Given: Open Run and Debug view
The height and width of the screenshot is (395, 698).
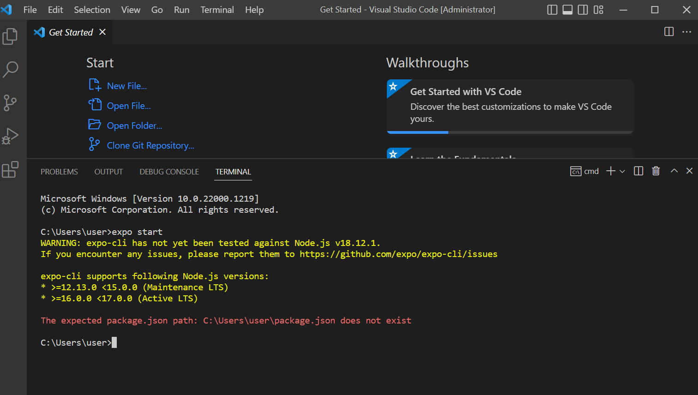Looking at the screenshot, I should coord(10,136).
